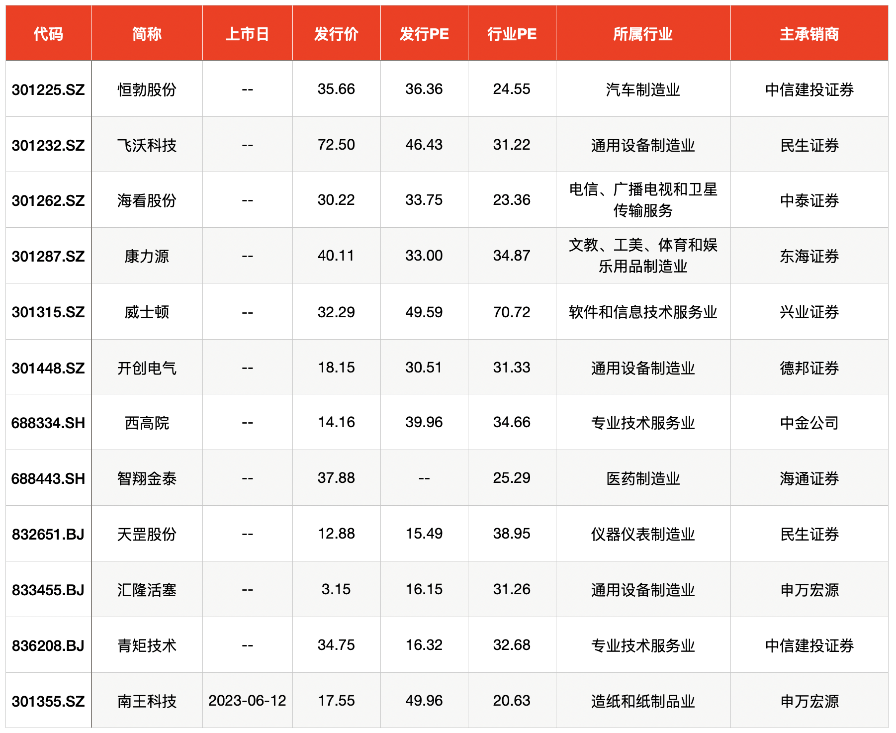Viewport: 896px width, 733px height.
Task: Click the 上市日 column header
Action: (247, 34)
